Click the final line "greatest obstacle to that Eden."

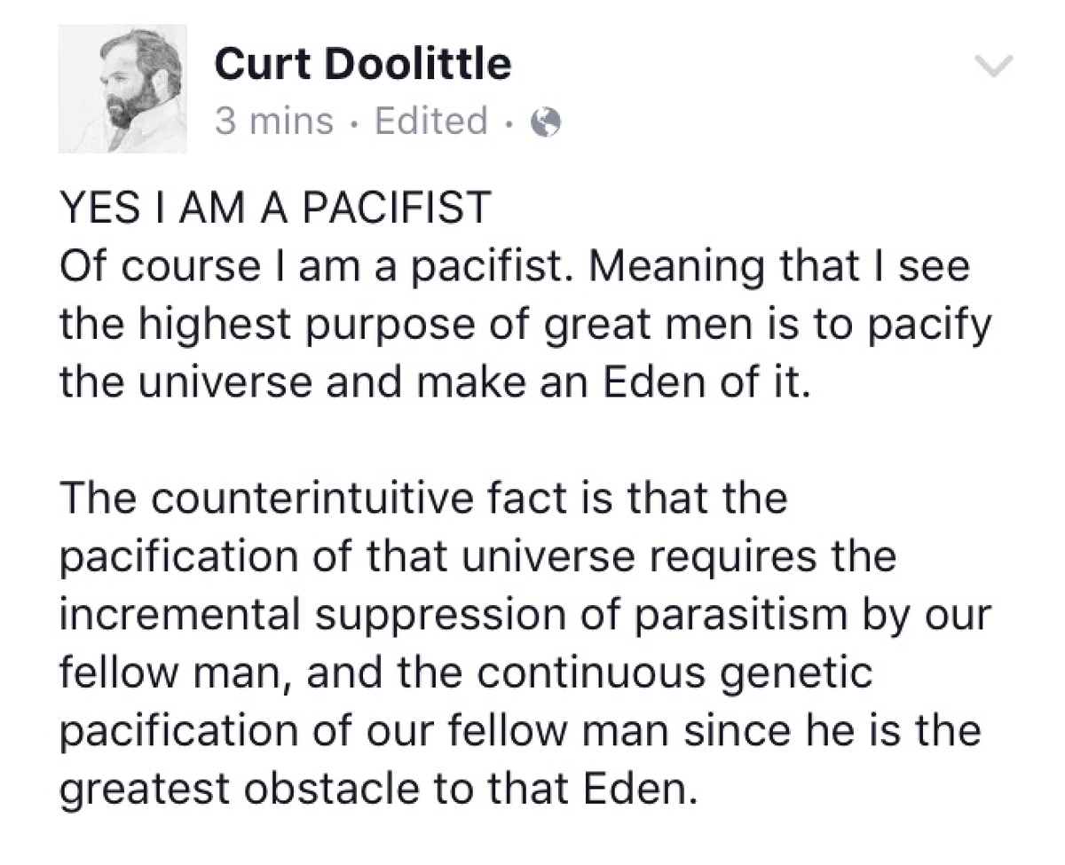[x=374, y=786]
